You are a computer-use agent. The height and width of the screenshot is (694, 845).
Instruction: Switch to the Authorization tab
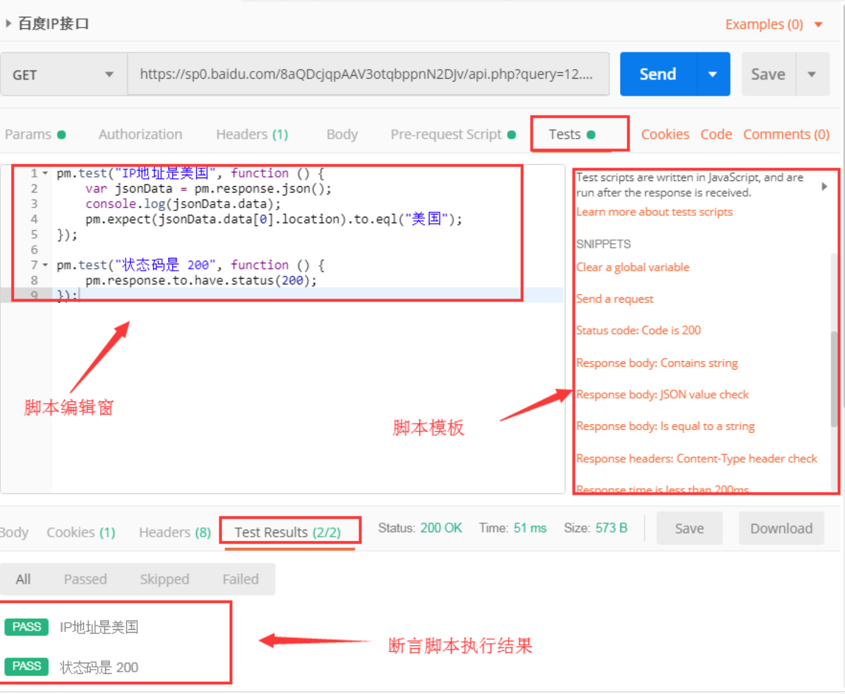(x=140, y=134)
